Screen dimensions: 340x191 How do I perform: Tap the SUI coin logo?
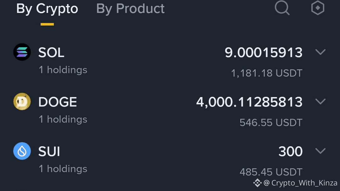click(22, 151)
